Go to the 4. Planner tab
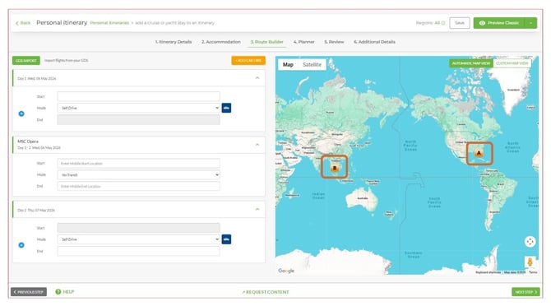This screenshot has height=306, width=551. click(304, 42)
